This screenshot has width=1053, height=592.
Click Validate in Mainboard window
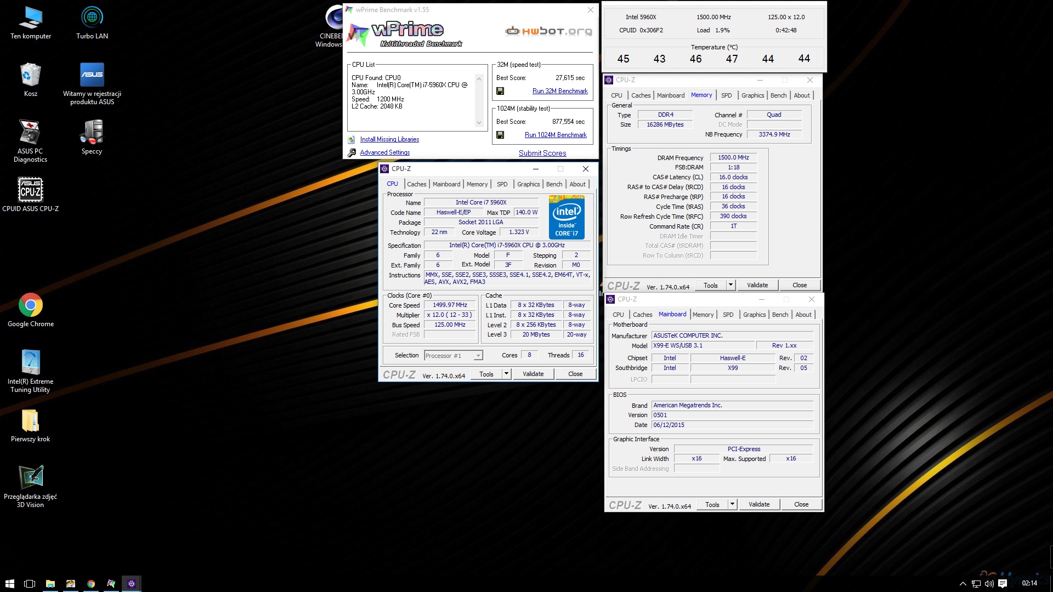coord(759,504)
